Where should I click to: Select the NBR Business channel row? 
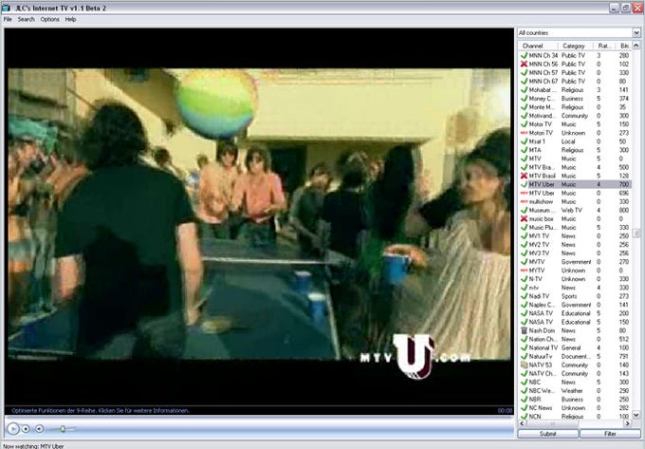575,400
